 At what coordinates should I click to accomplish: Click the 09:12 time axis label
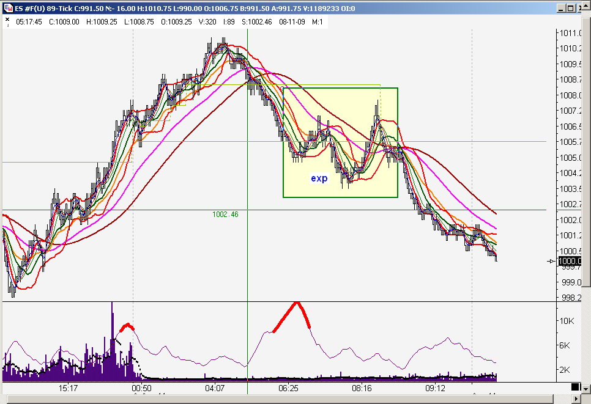436,388
